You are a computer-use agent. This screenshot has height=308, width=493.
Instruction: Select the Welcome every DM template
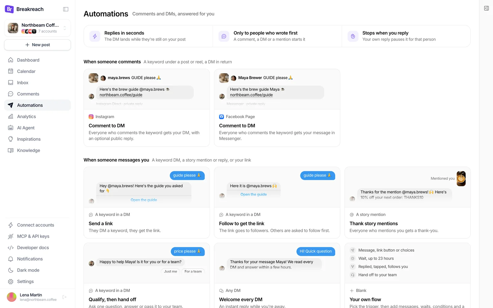pos(277,276)
